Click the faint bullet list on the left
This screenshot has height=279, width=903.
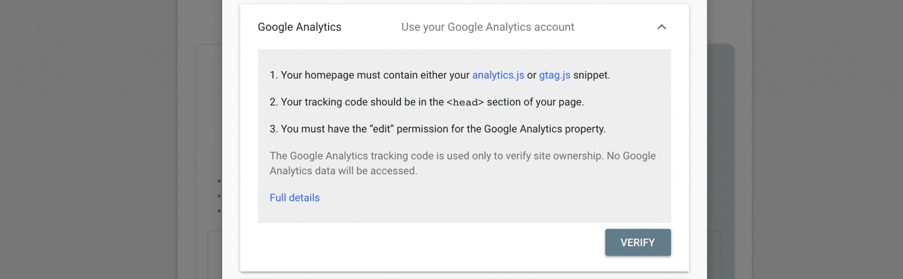[x=218, y=195]
